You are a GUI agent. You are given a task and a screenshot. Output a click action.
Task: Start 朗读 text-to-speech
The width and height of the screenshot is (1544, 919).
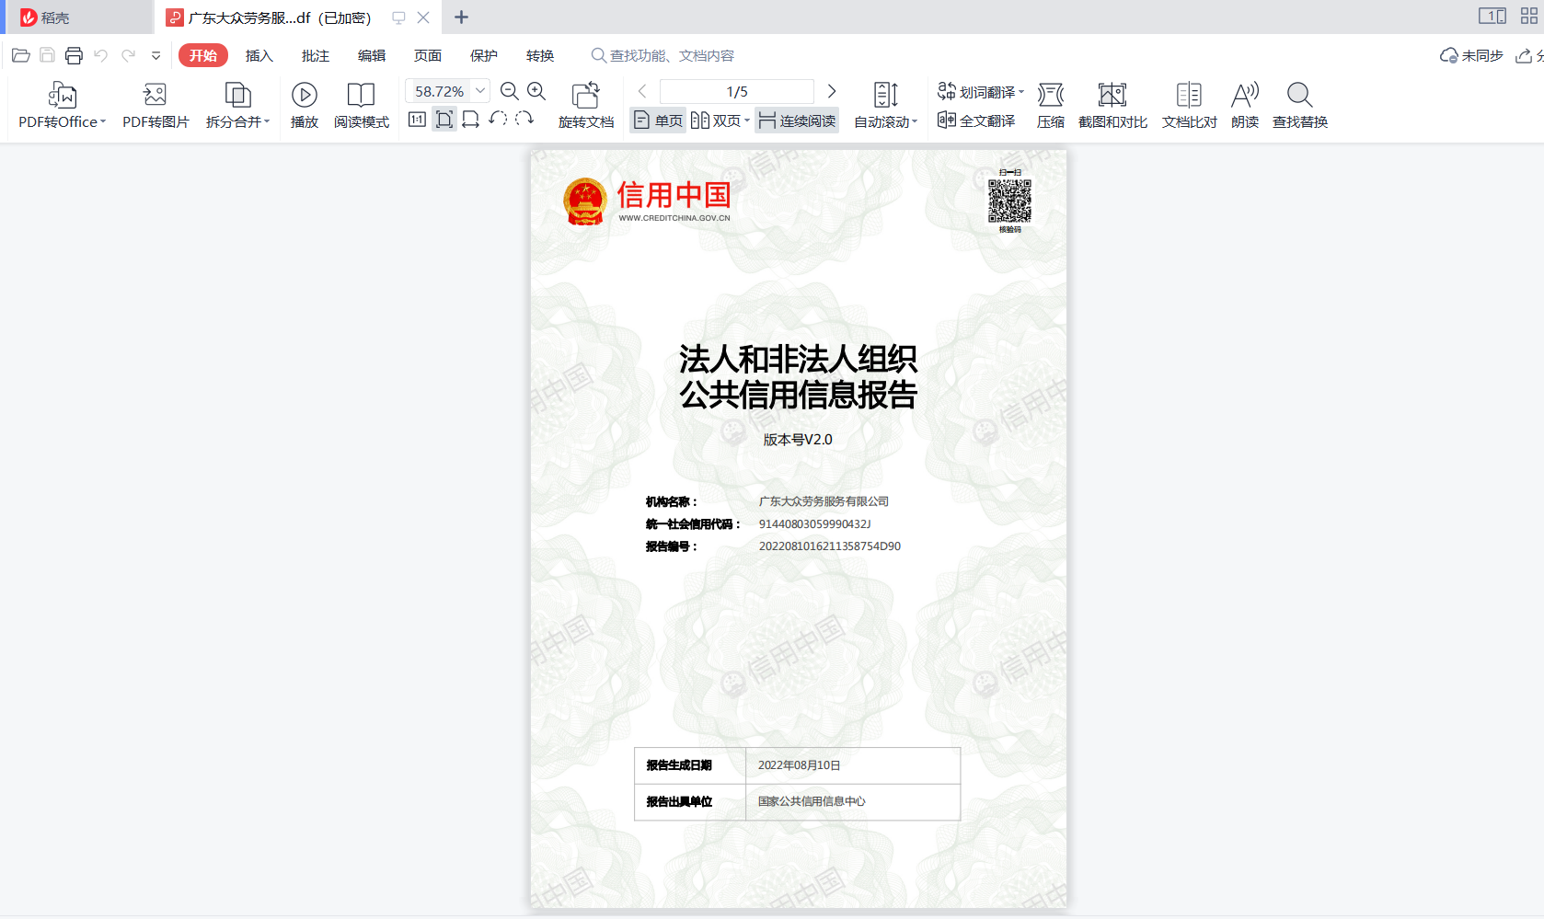(x=1245, y=104)
